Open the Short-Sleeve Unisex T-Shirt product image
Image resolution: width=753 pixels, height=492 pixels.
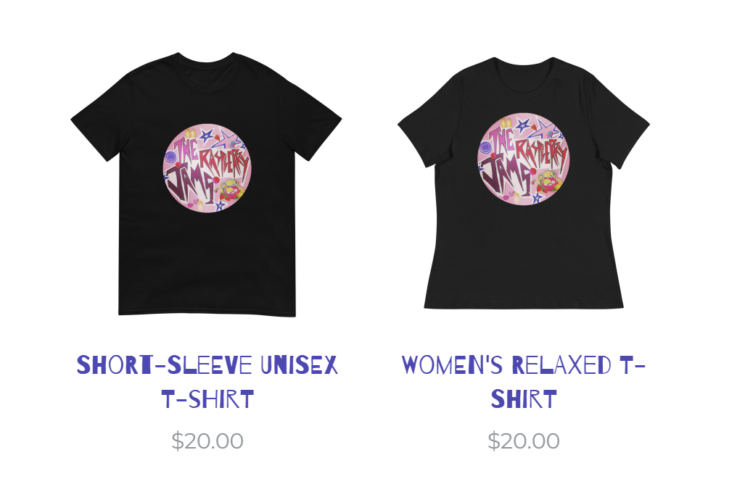[207, 185]
